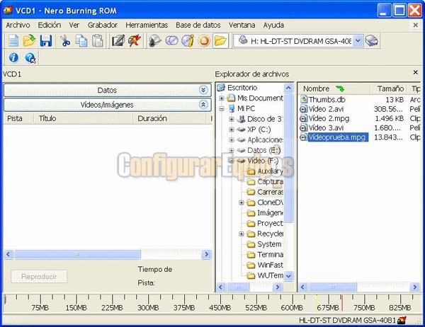The height and width of the screenshot is (327, 425).
Task: Sort files by the Nombre column header
Action: pyautogui.click(x=334, y=88)
